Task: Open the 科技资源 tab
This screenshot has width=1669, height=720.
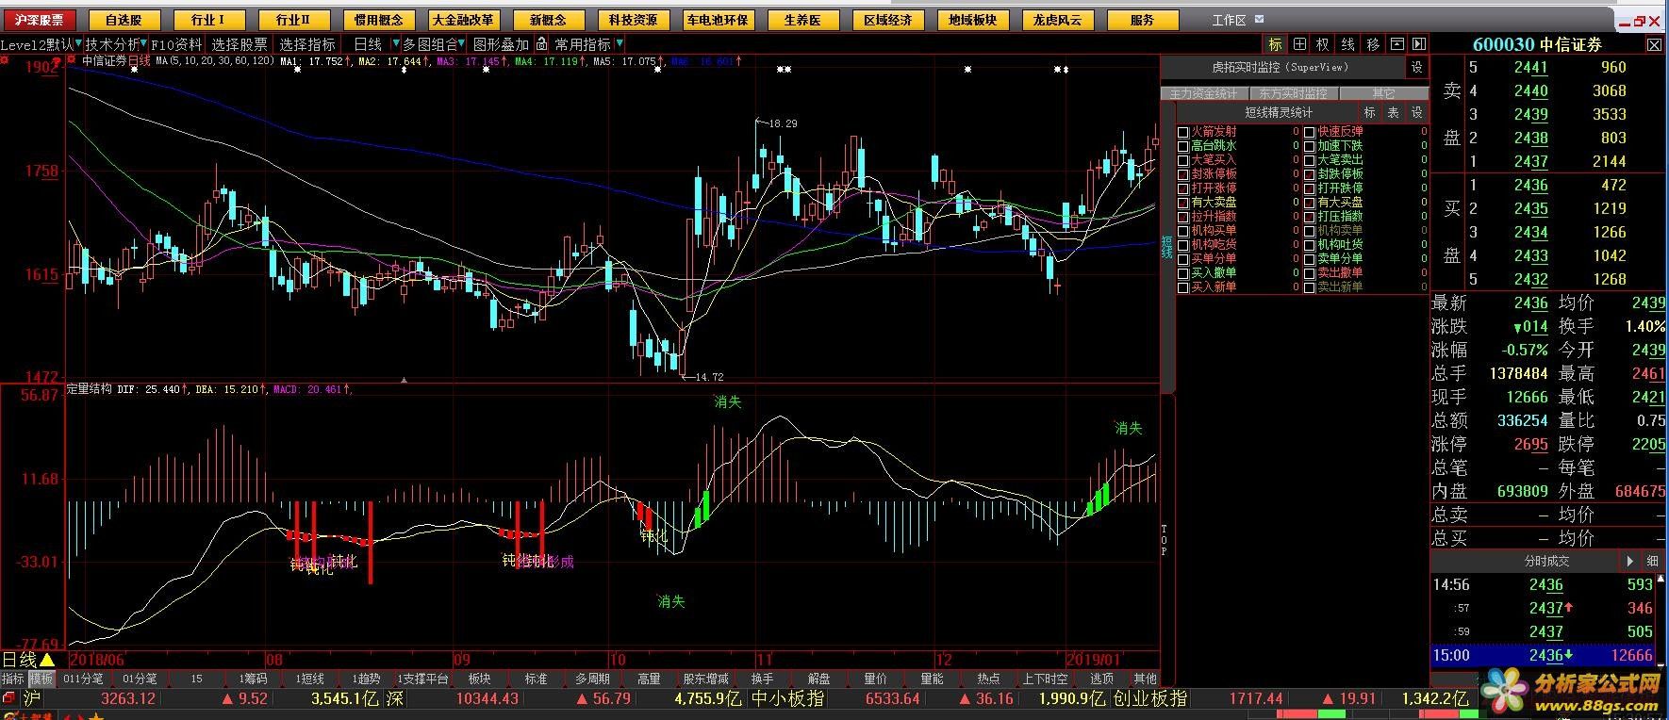Action: coord(633,20)
